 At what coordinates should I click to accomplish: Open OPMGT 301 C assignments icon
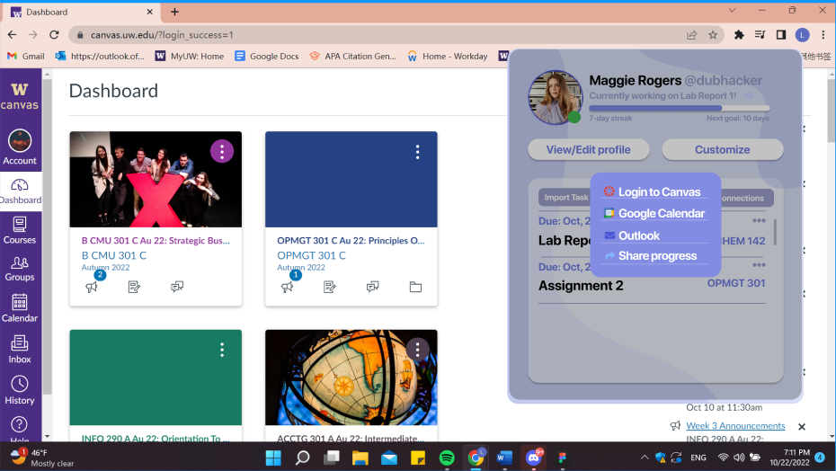[330, 287]
